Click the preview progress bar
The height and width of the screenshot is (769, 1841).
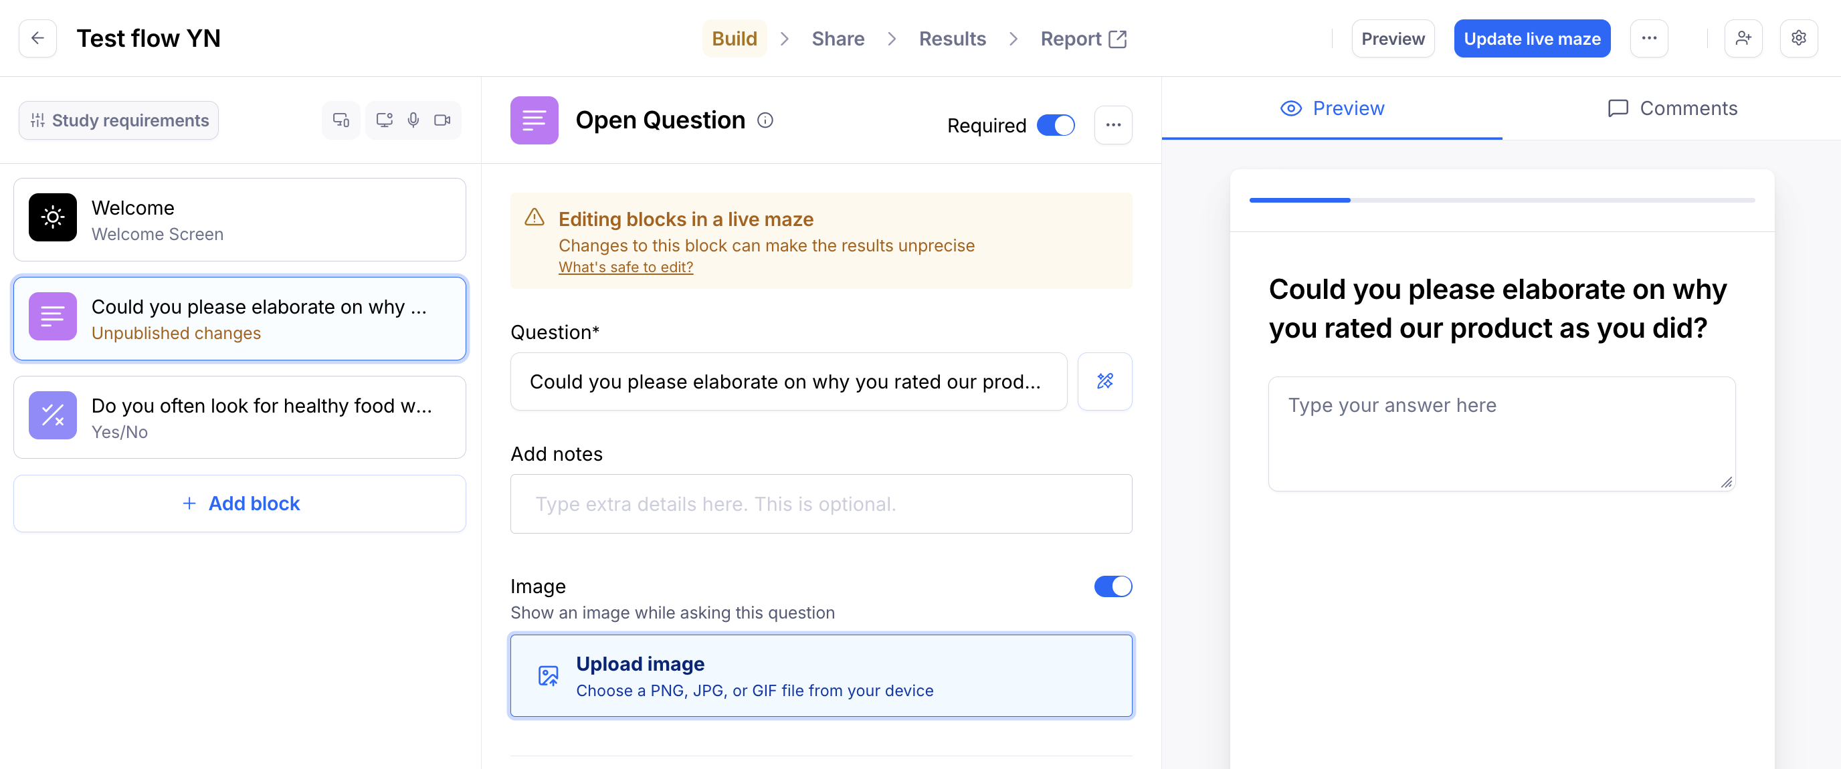click(x=1500, y=200)
